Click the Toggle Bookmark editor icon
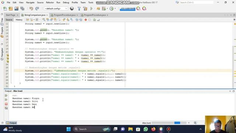This screenshot has width=236, height=133. [59, 20]
